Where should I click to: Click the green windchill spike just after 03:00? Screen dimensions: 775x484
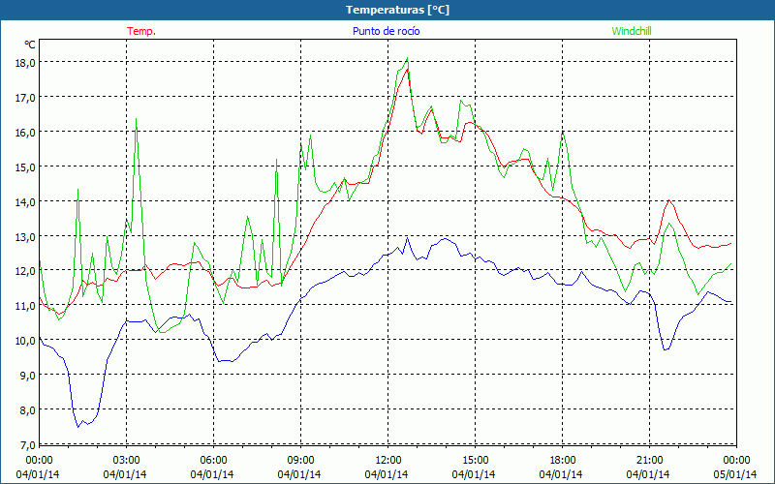pyautogui.click(x=136, y=119)
